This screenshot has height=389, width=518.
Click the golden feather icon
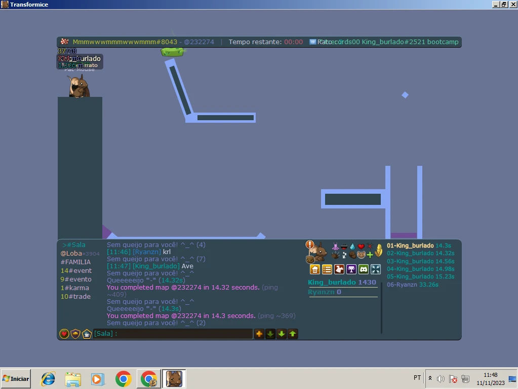[x=379, y=251]
